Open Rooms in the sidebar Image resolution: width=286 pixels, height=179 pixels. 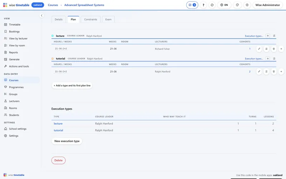[x=13, y=108]
